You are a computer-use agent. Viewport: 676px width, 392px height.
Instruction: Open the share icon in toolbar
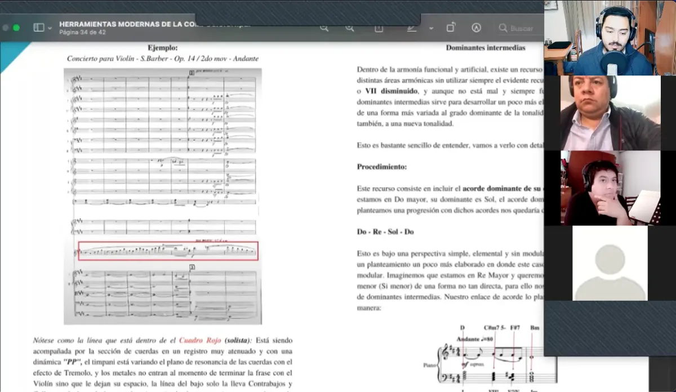point(379,28)
